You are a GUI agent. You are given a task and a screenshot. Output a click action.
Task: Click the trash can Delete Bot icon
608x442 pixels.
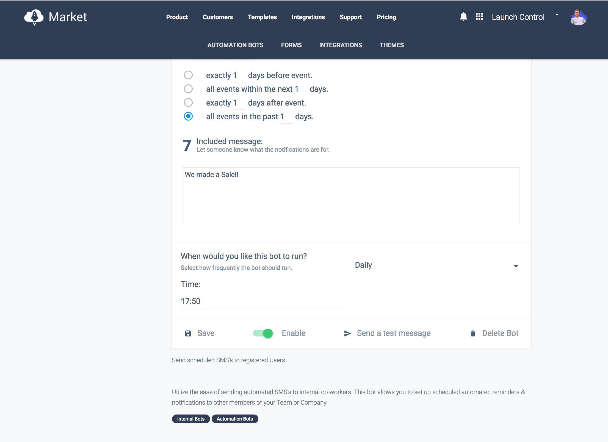pos(473,333)
